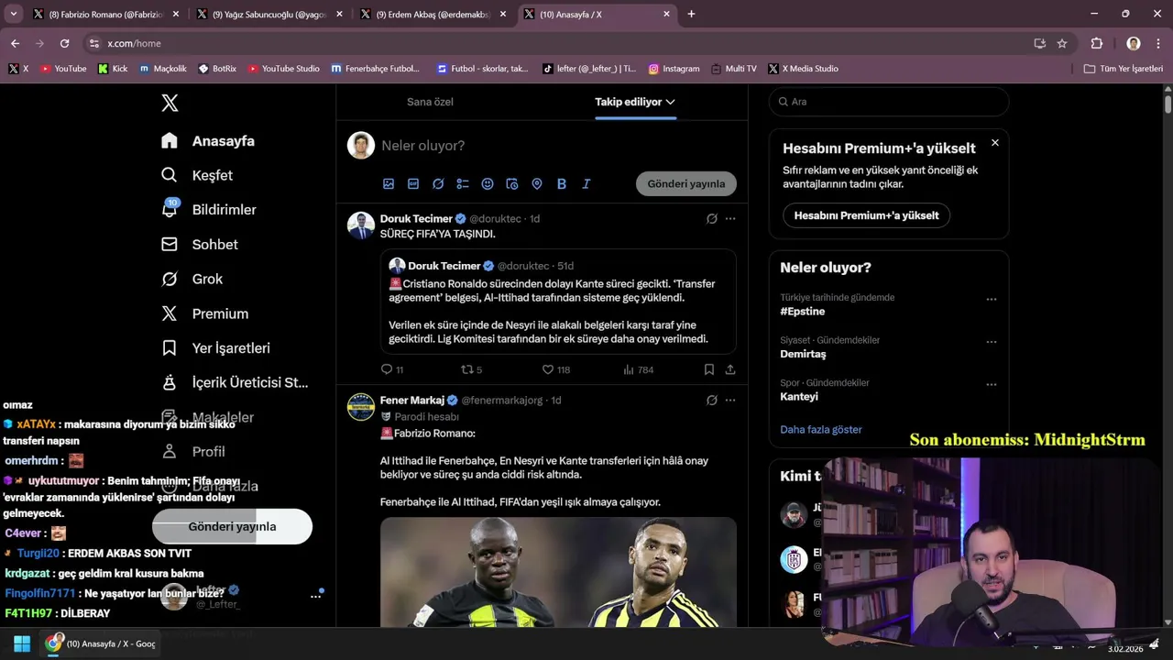1173x660 pixels.
Task: Open Tüm Yer İşaretleri folder
Action: tap(1123, 69)
